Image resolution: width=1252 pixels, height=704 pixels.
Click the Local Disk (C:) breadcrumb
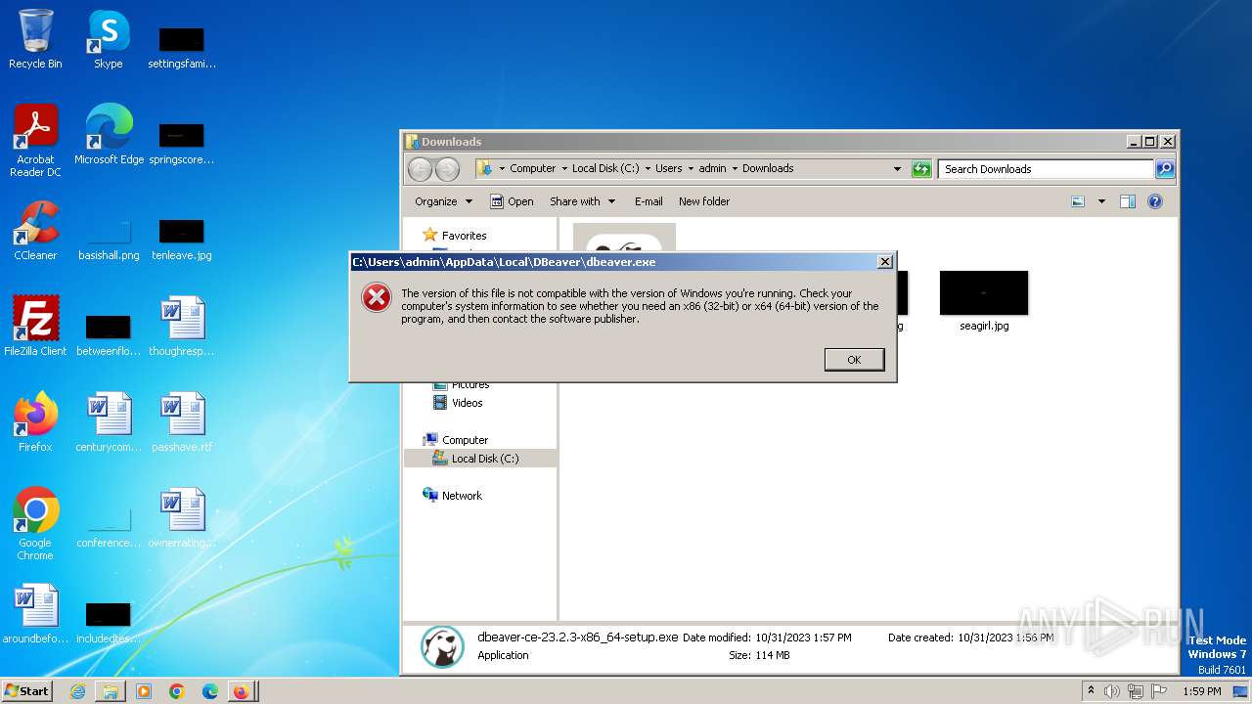605,168
